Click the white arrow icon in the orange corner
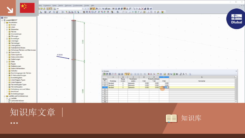 (10, 10)
